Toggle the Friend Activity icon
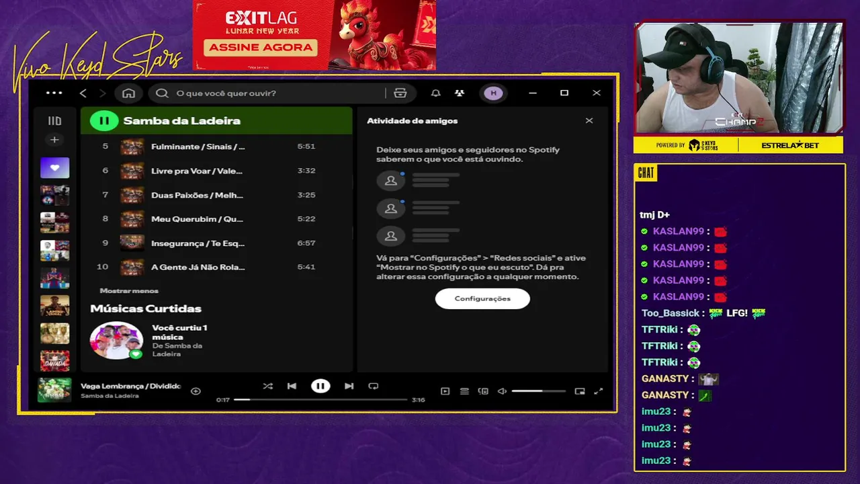The image size is (860, 484). (459, 93)
